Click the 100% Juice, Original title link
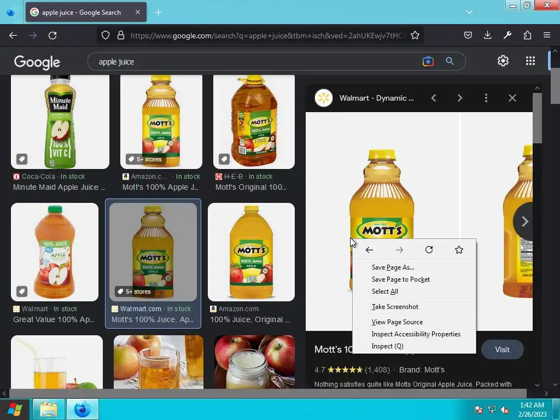The image size is (560, 420). [x=249, y=319]
